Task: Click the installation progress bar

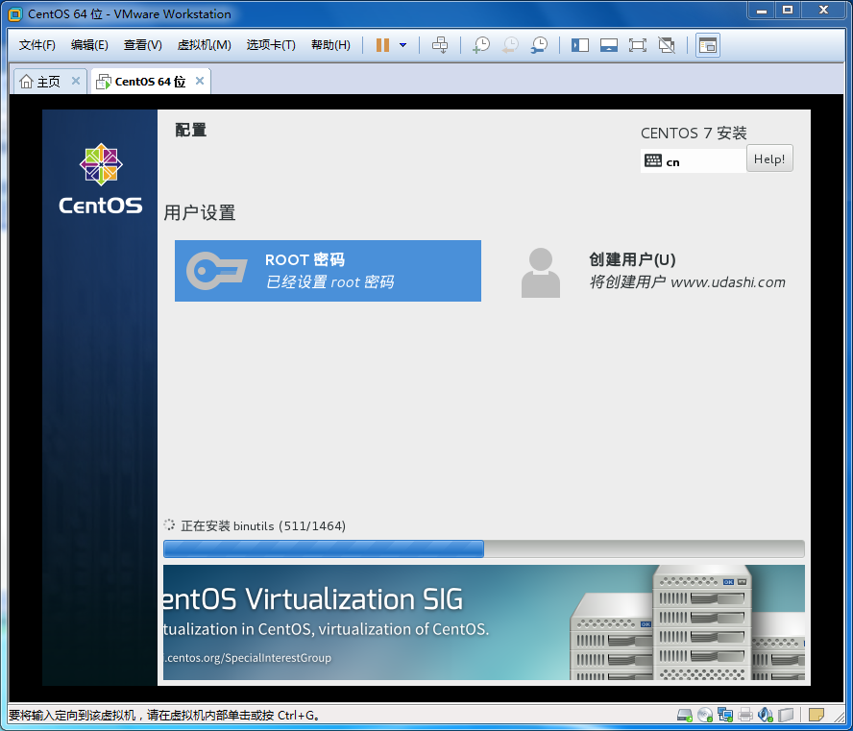Action: (483, 548)
